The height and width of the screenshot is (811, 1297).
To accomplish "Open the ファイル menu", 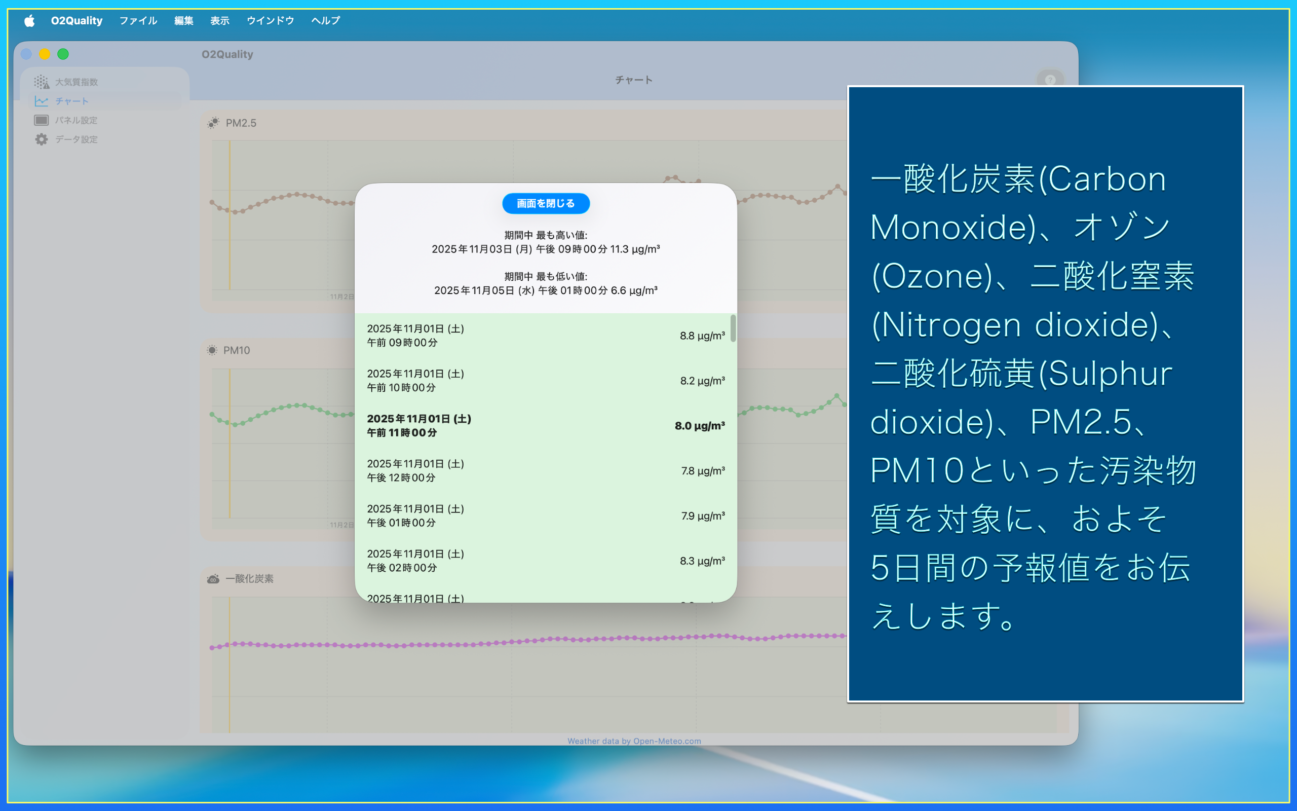I will point(138,20).
